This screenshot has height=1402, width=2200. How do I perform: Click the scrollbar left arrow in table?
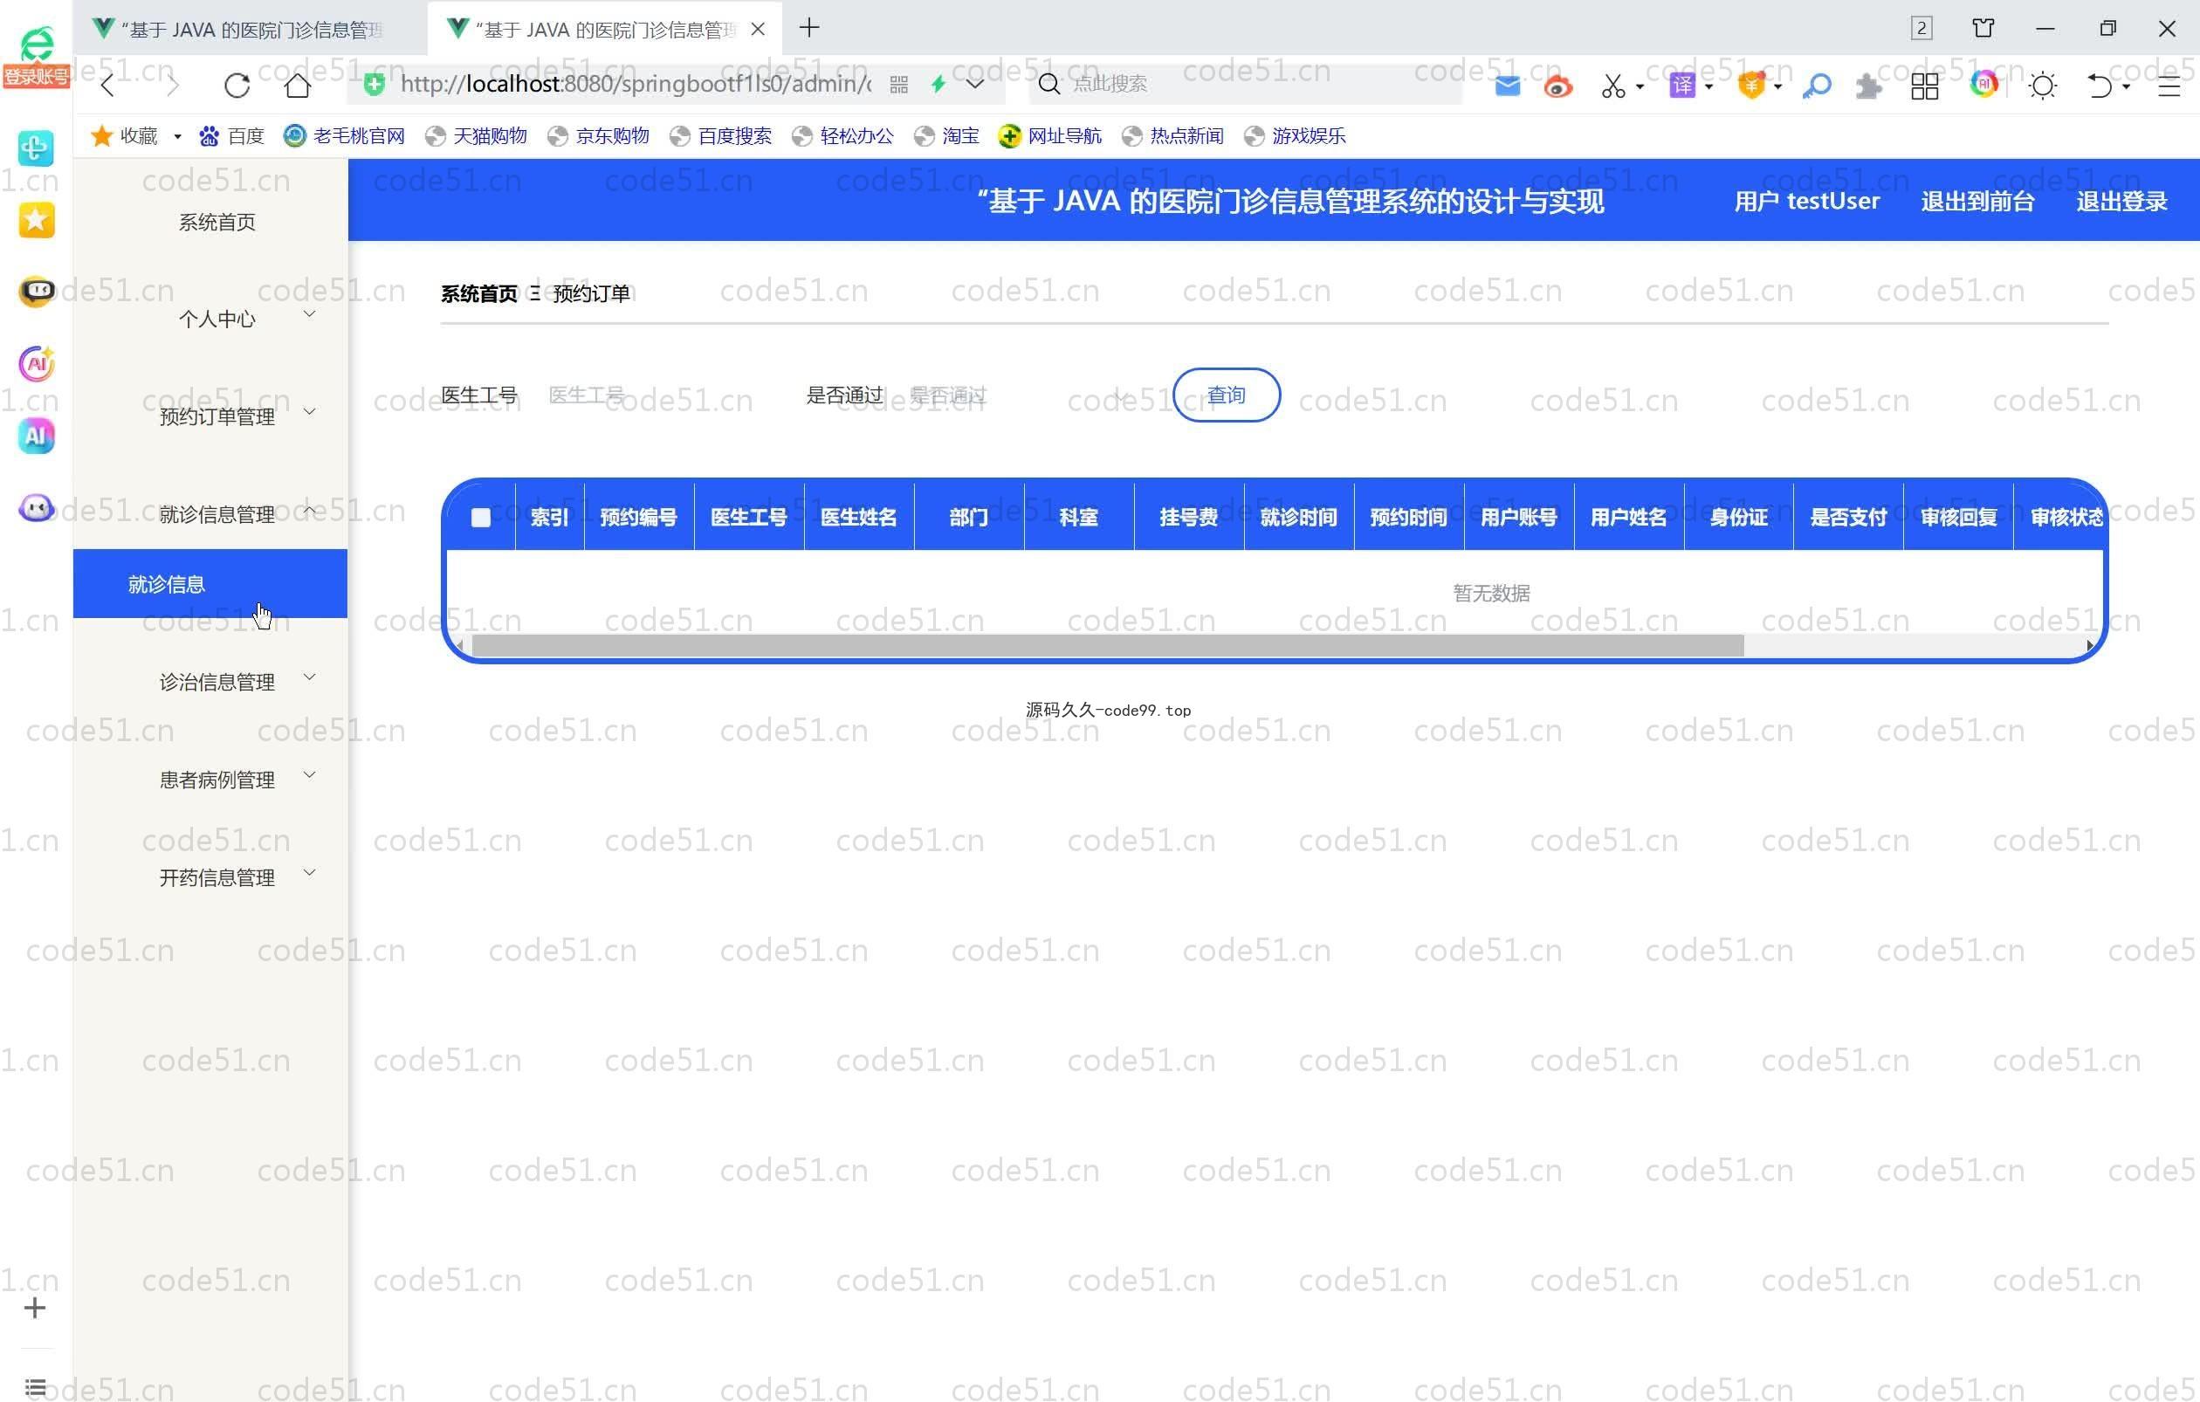click(459, 646)
